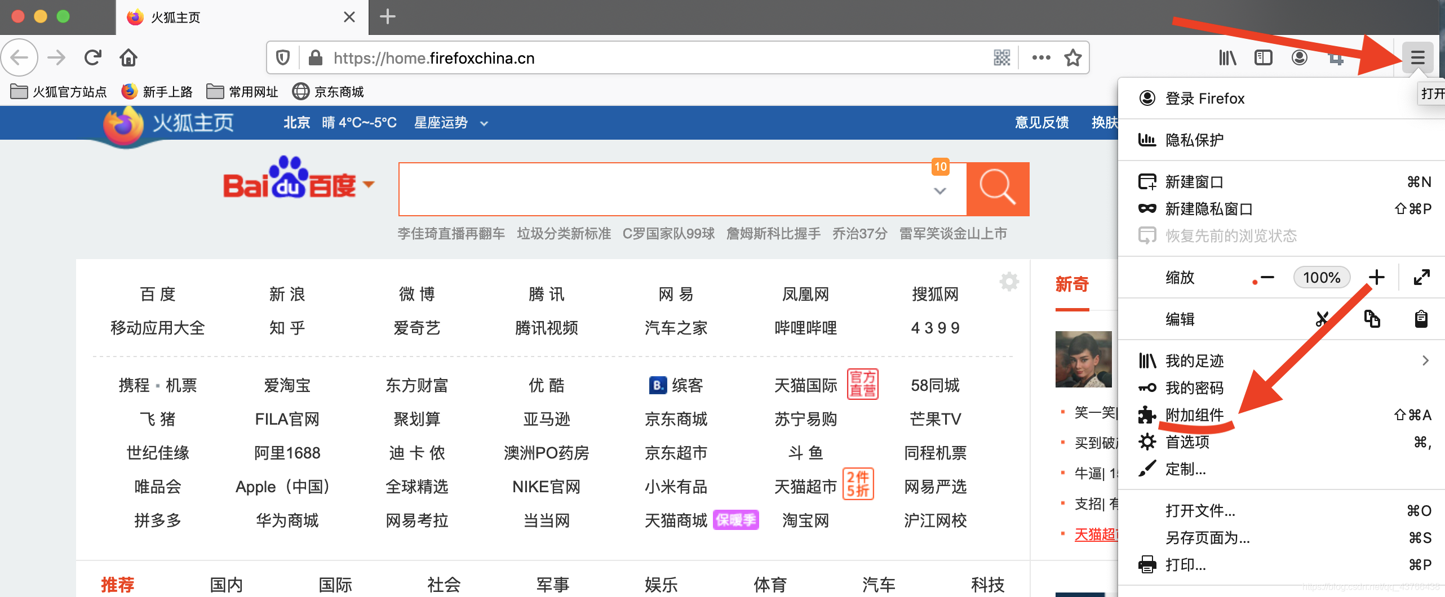
Task: Click the screenshot crop toolbar icon
Action: 1336,57
